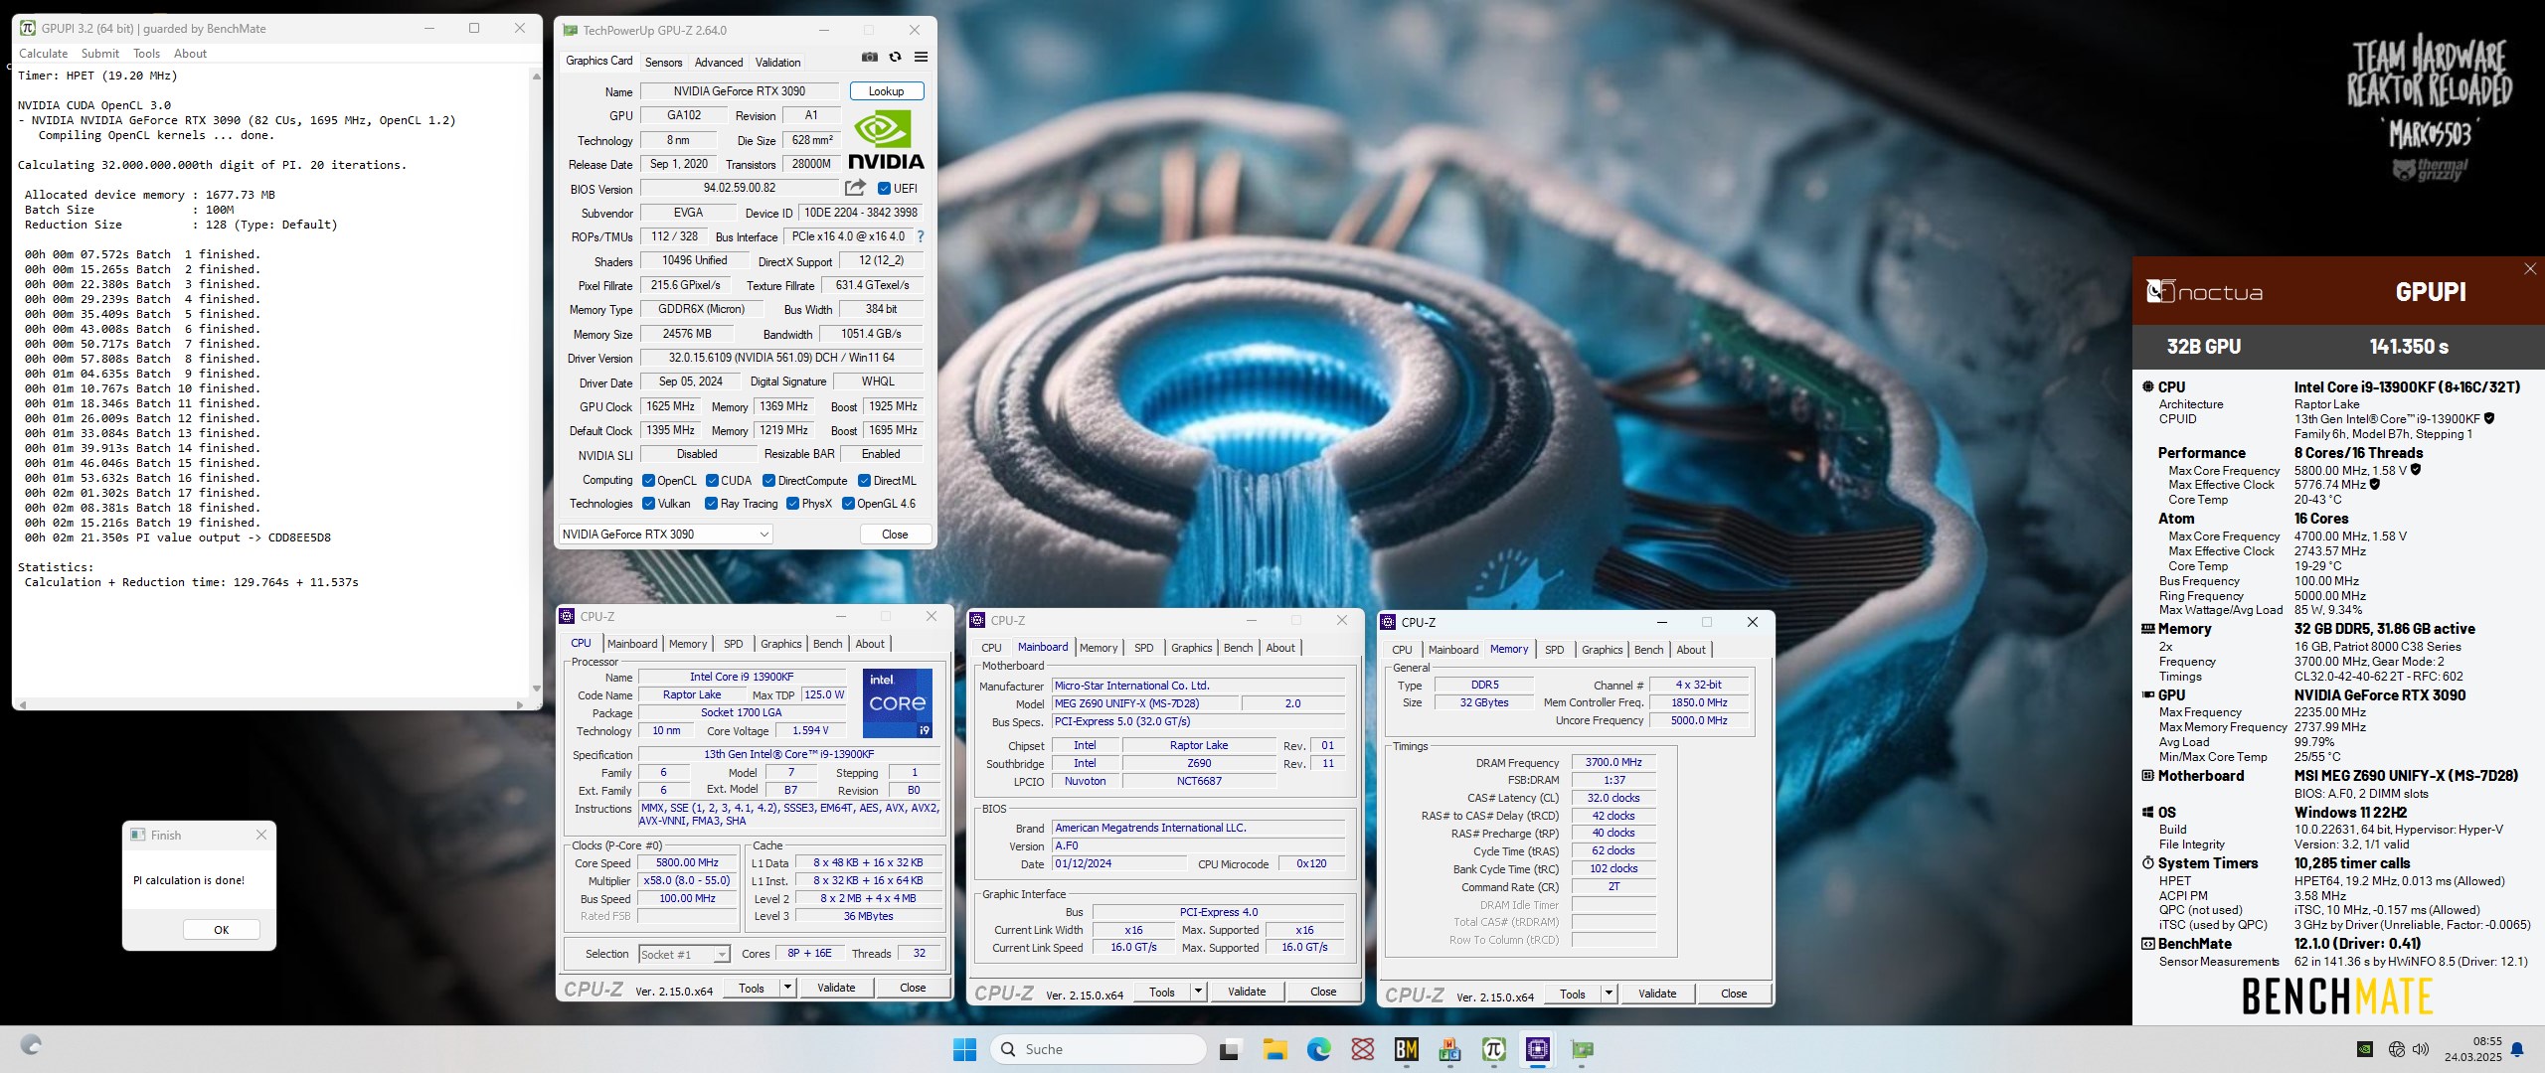The height and width of the screenshot is (1073, 2545).
Task: Switch to GPUPI pi taskbar icon
Action: (x=1494, y=1049)
